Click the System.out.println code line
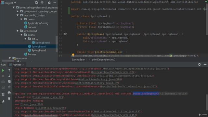Screen dimensions: 208x117 [x=141, y=56]
